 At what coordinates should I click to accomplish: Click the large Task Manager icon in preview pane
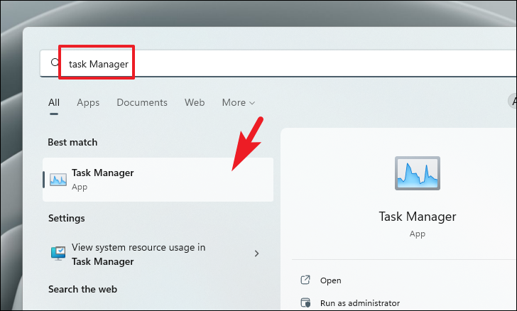(418, 173)
